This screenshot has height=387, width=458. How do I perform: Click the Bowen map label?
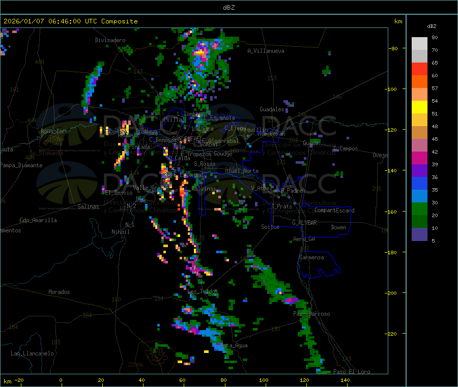339,227
